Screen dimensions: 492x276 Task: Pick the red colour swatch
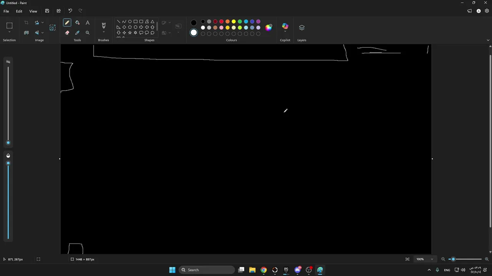221,21
